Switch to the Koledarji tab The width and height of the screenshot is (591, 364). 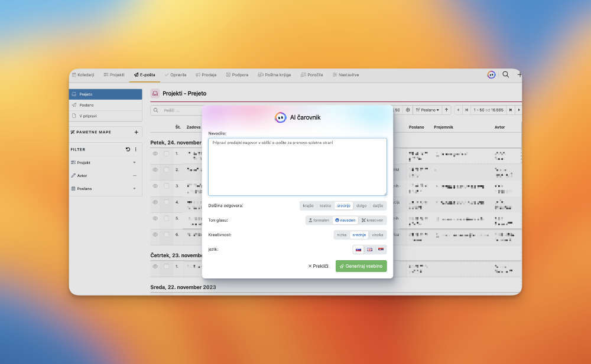pos(82,75)
